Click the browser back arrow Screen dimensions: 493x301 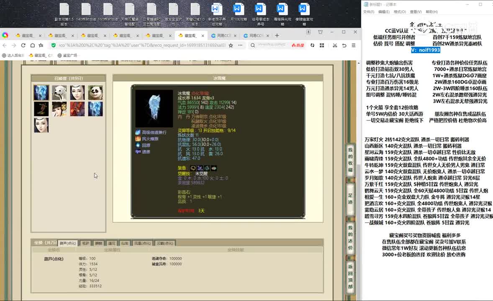click(x=5, y=45)
